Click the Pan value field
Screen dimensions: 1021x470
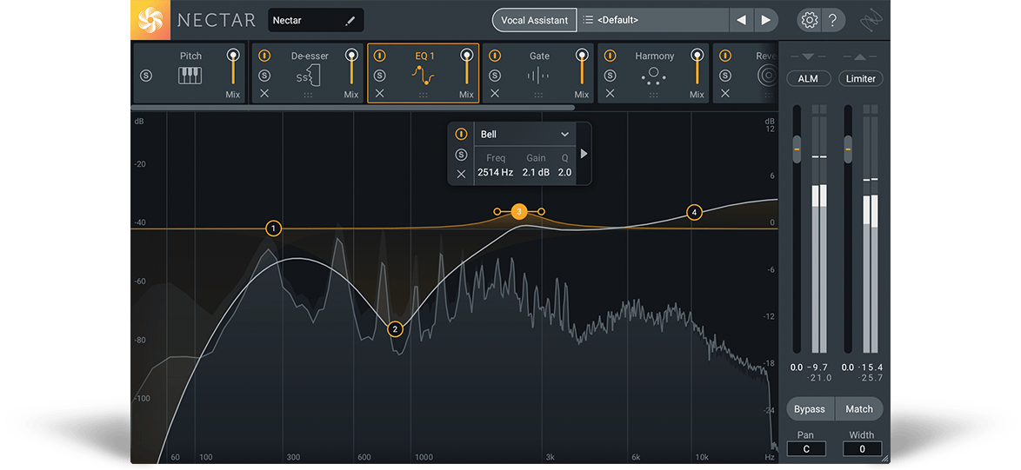[806, 448]
